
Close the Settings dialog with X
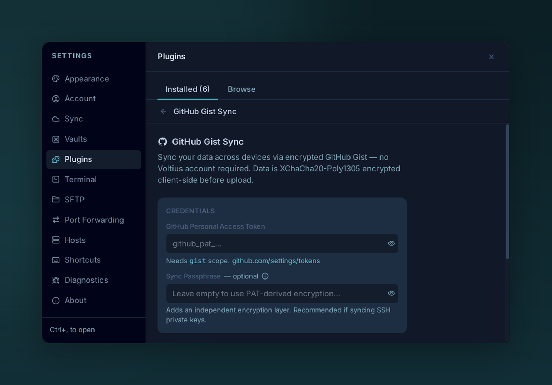point(491,57)
